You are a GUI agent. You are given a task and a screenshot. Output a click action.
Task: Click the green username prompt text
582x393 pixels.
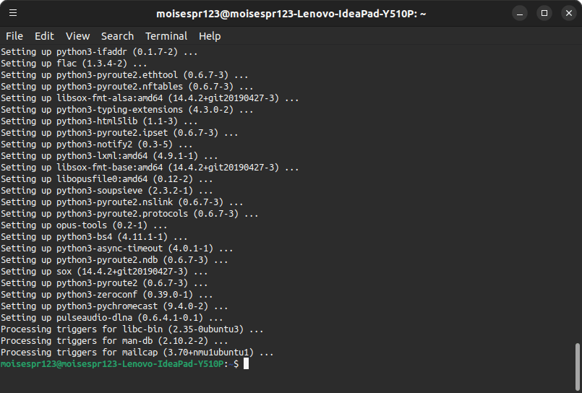click(x=112, y=364)
